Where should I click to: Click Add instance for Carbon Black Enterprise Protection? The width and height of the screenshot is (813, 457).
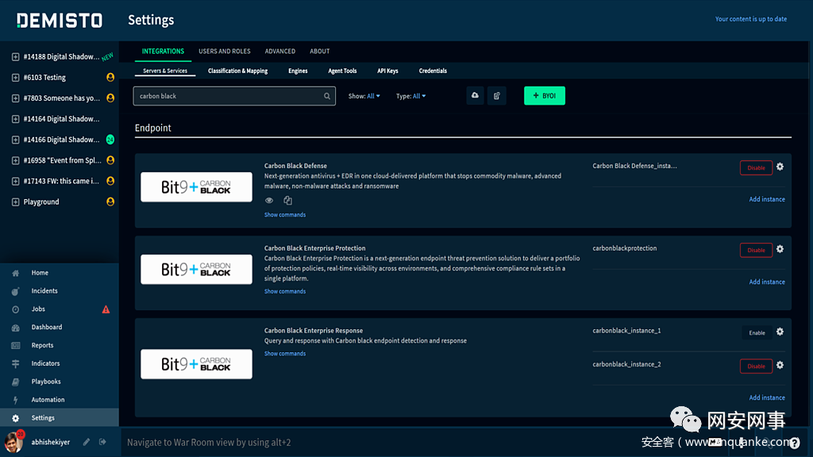(766, 282)
